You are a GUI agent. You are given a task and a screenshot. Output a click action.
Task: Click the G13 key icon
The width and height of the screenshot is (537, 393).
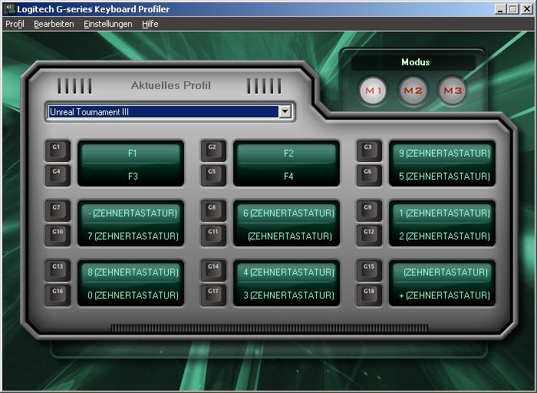click(58, 270)
